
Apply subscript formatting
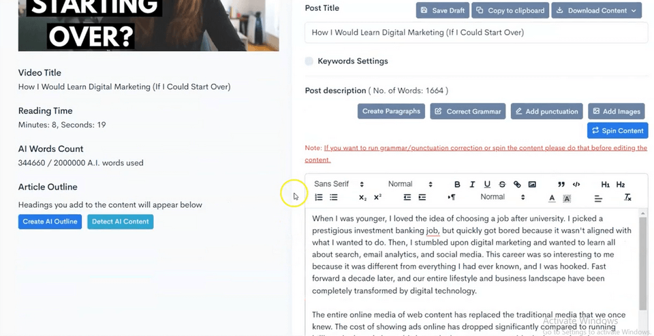(x=362, y=198)
